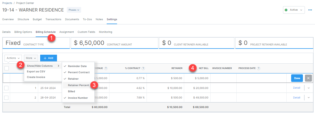Click the RETAINER column header
The height and width of the screenshot is (115, 315).
click(177, 68)
